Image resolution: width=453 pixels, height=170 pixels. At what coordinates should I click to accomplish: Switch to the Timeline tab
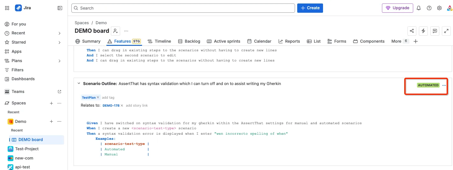(159, 41)
